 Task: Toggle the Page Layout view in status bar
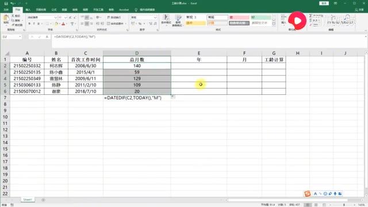pos(316,205)
